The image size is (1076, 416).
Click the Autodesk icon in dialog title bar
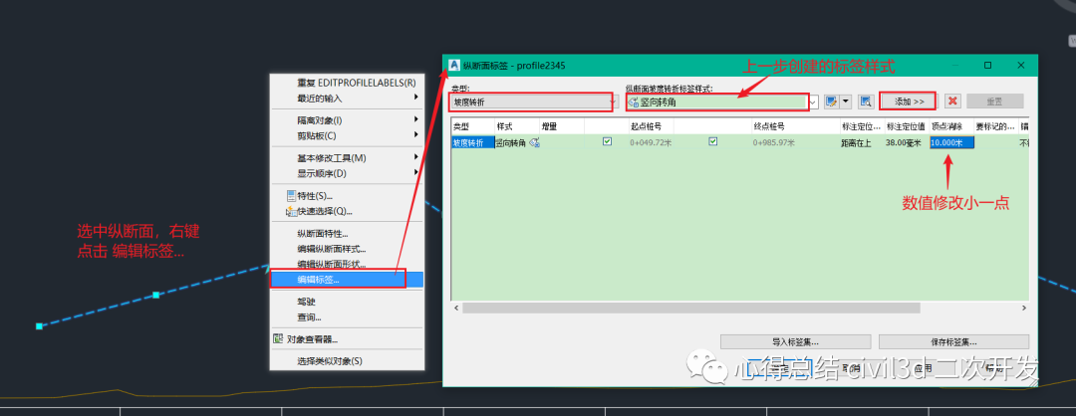pos(454,65)
